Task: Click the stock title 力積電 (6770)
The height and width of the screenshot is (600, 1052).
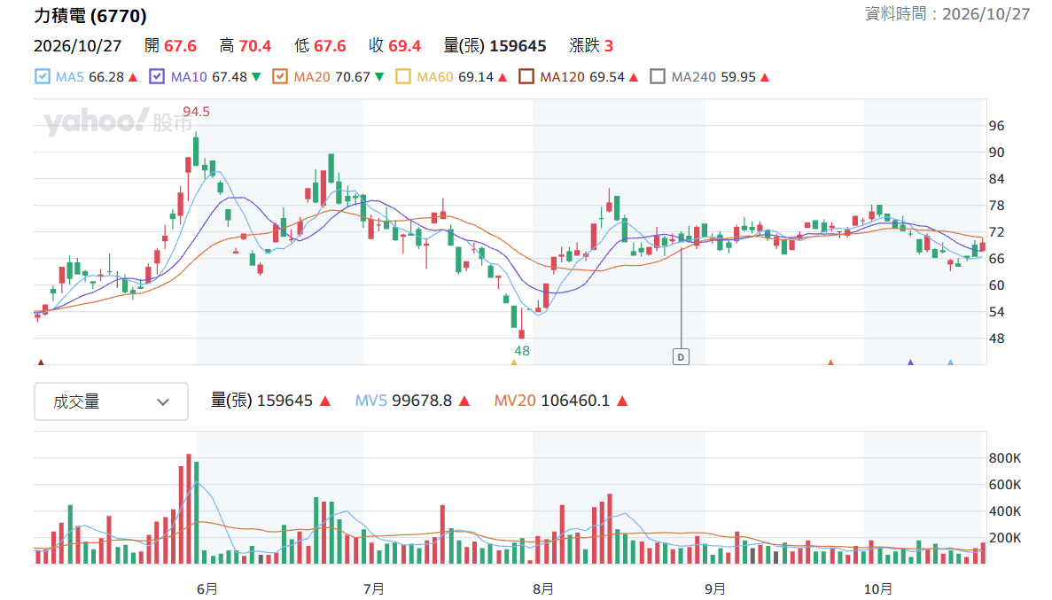Action: click(x=90, y=15)
